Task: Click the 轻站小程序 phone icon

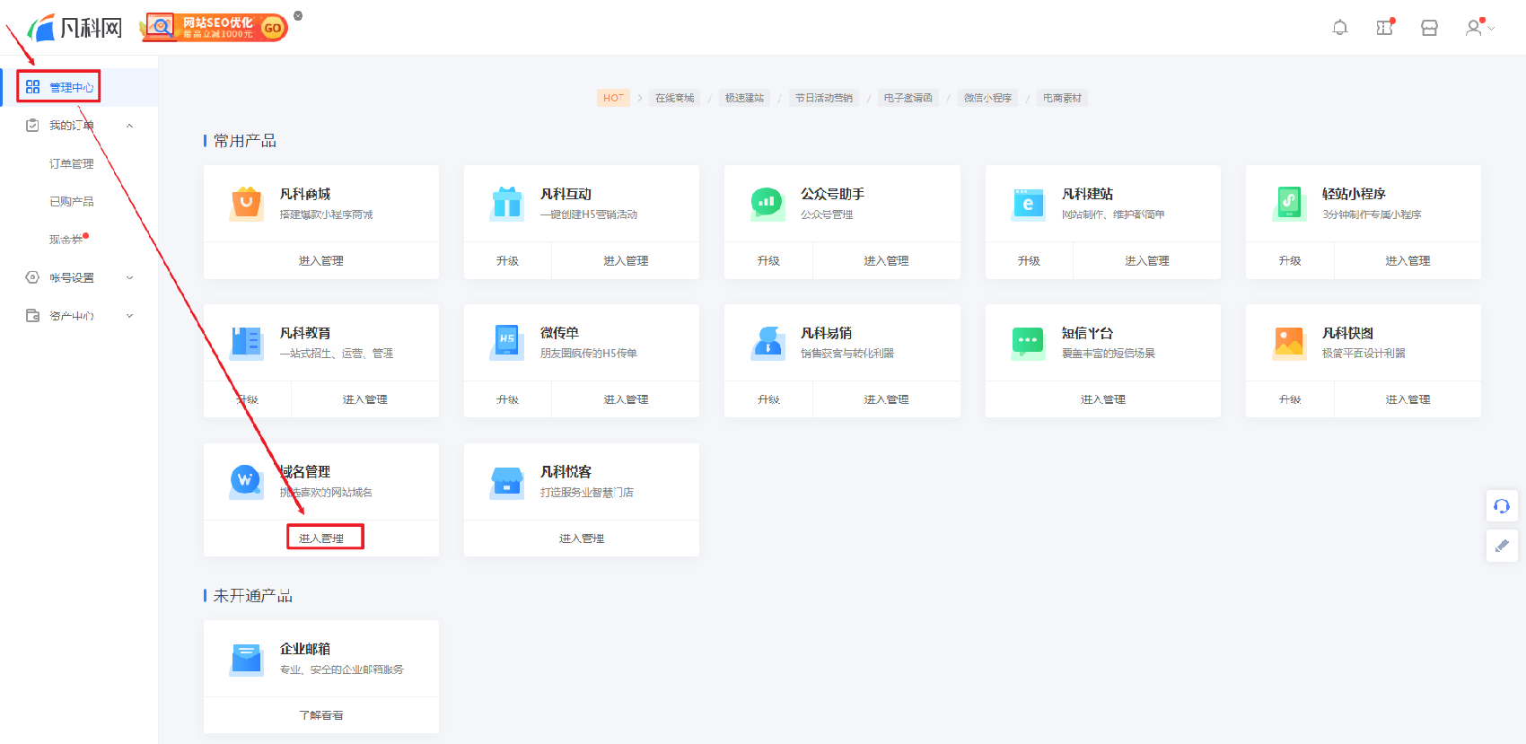Action: point(1289,203)
